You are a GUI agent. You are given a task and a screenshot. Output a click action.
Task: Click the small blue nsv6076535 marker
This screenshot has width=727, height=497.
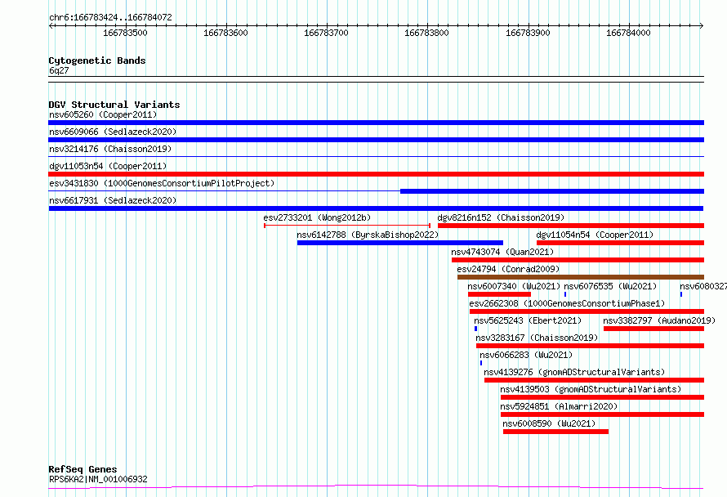(x=565, y=294)
